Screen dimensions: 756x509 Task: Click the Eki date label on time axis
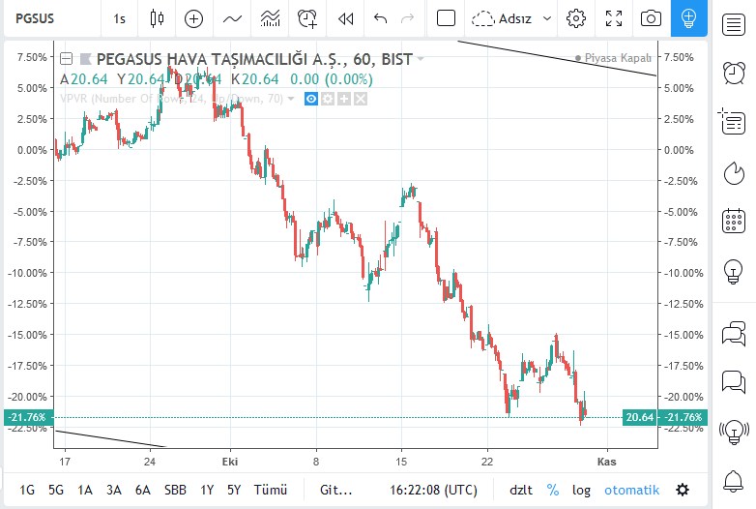click(x=230, y=462)
